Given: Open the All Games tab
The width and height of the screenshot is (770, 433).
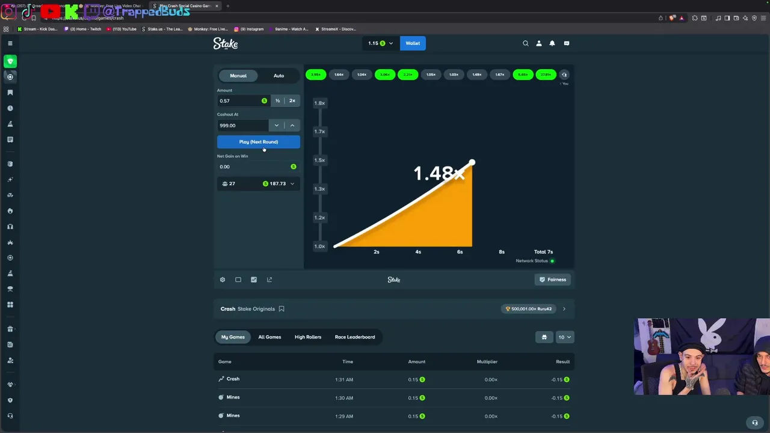Looking at the screenshot, I should tap(269, 337).
